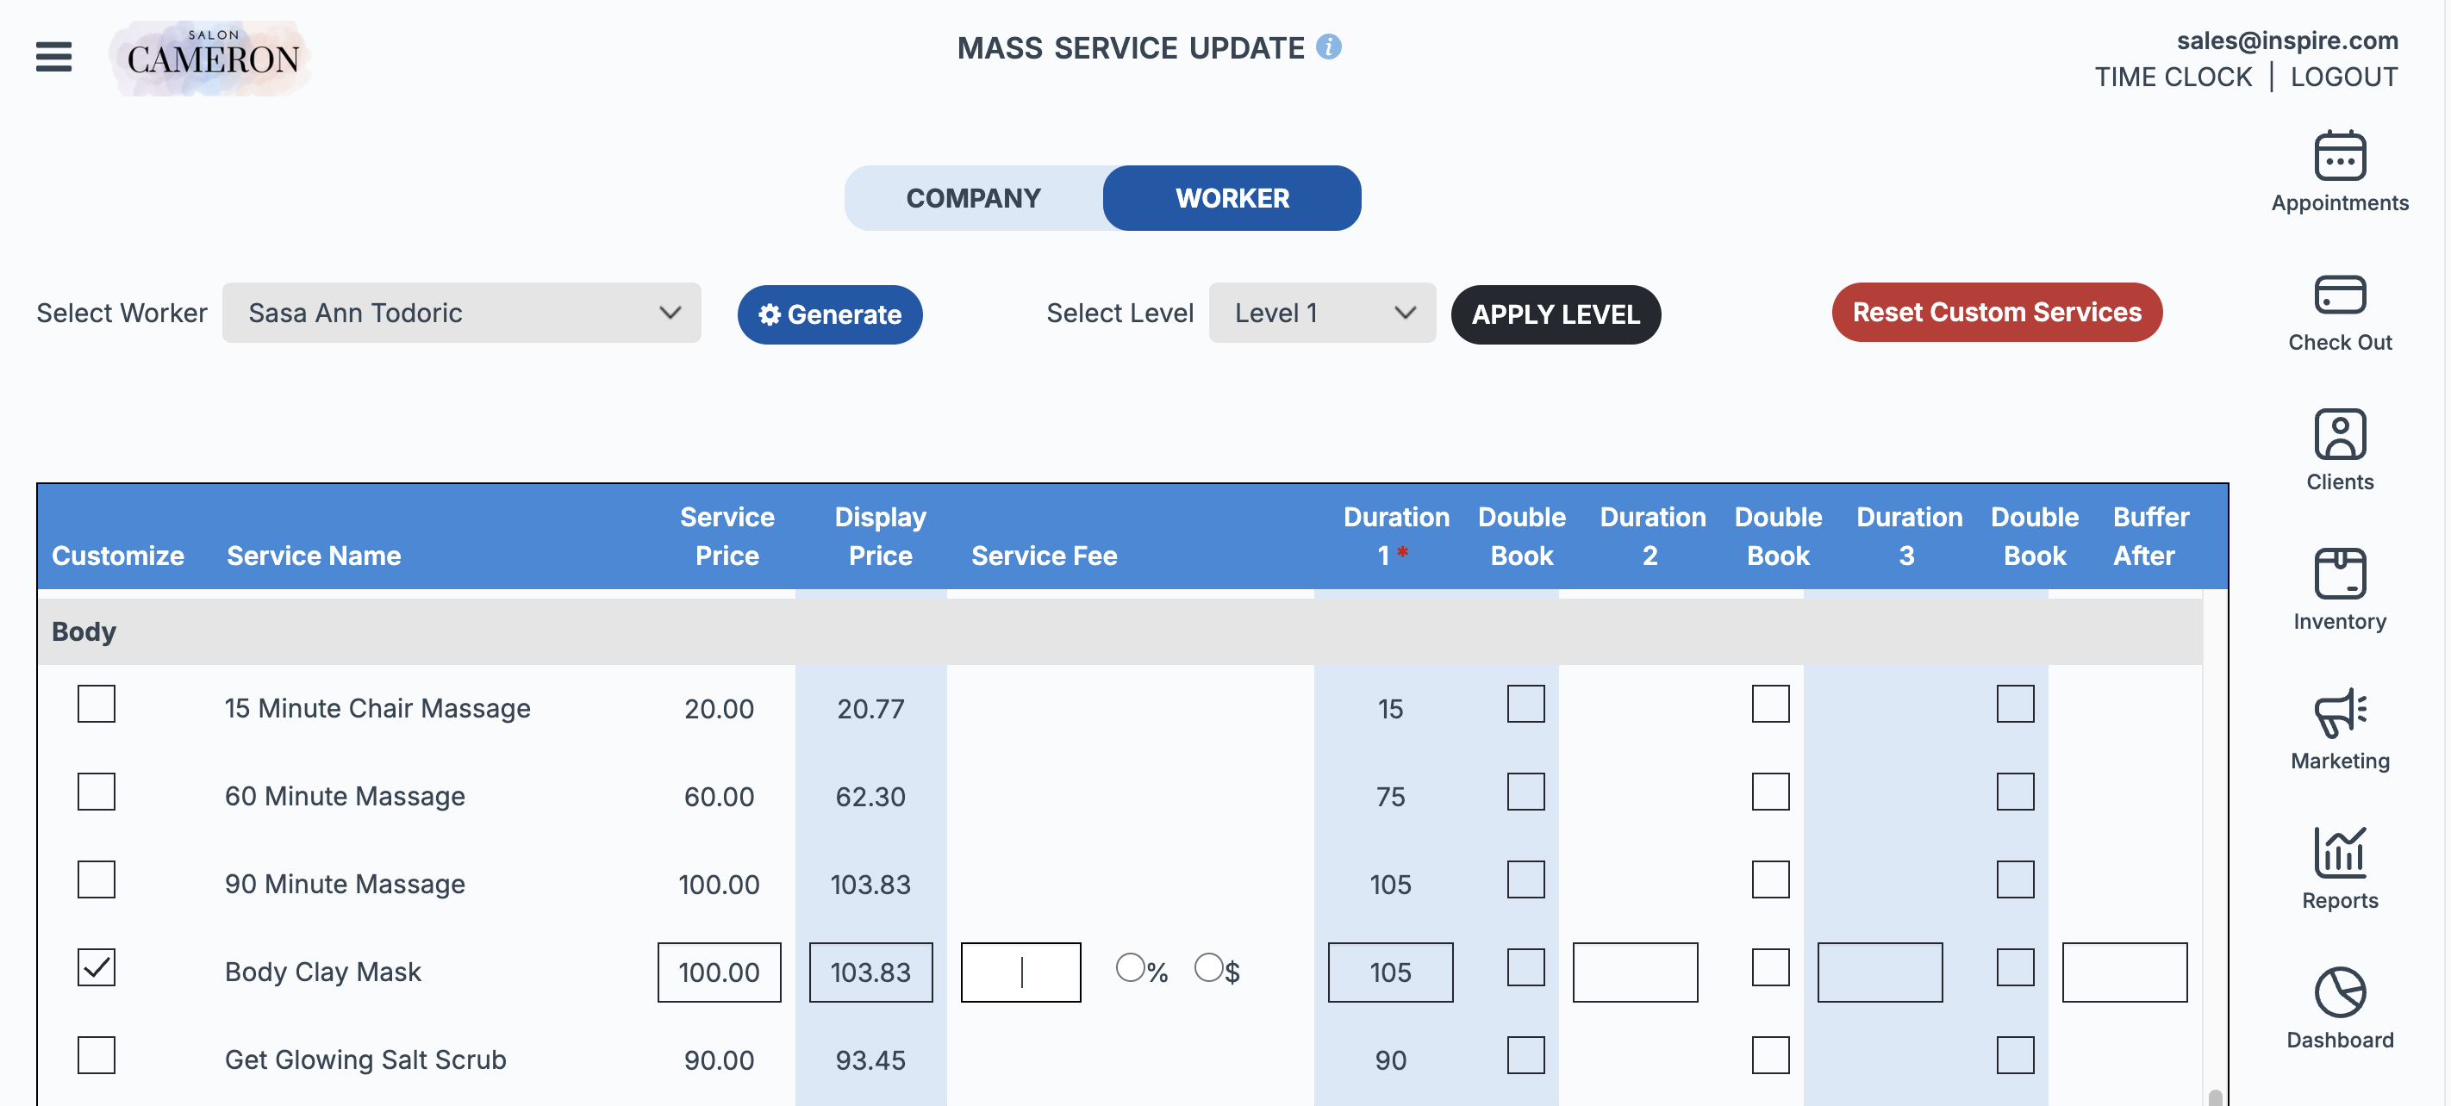Toggle third Double Book for 90 Minute Massage
Image resolution: width=2451 pixels, height=1106 pixels.
tap(2014, 880)
